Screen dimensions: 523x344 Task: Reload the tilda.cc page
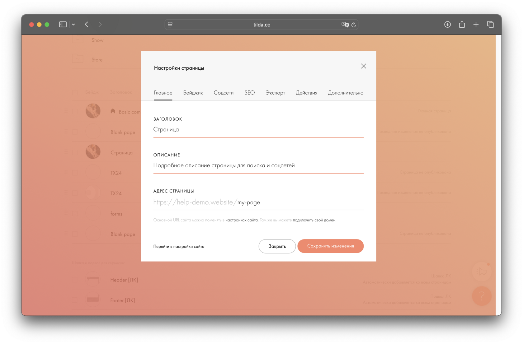point(354,25)
